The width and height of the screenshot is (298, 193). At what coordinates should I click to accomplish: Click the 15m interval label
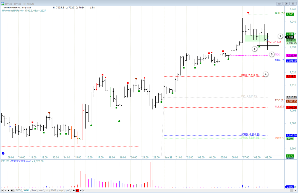(93, 8)
